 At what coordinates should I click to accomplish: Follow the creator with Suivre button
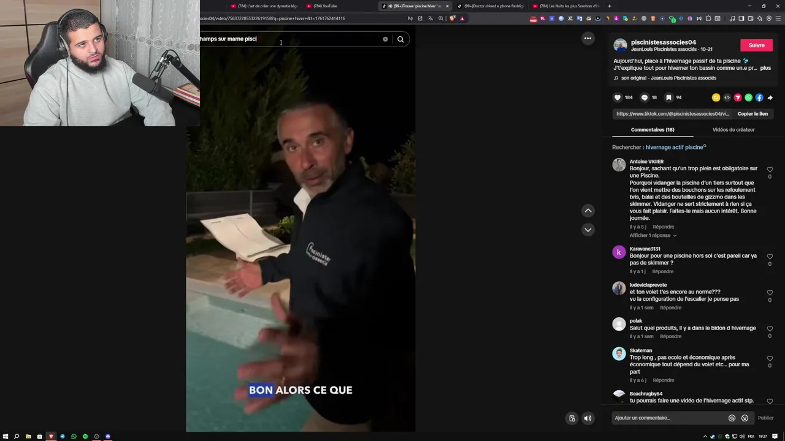(x=756, y=45)
